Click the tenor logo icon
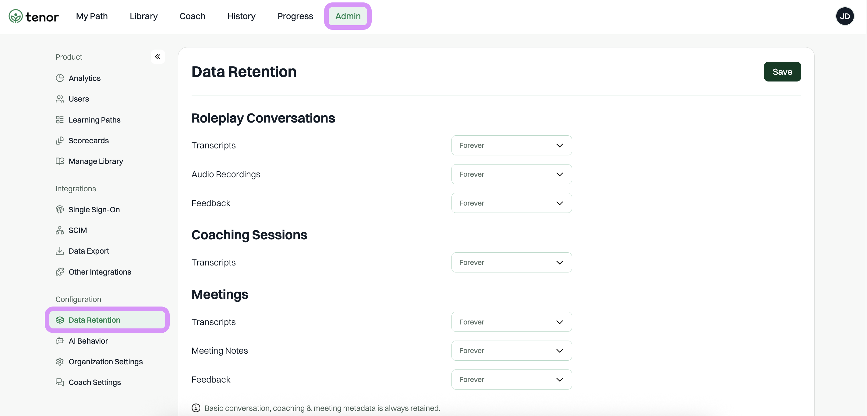Viewport: 867px width, 416px height. 16,16
